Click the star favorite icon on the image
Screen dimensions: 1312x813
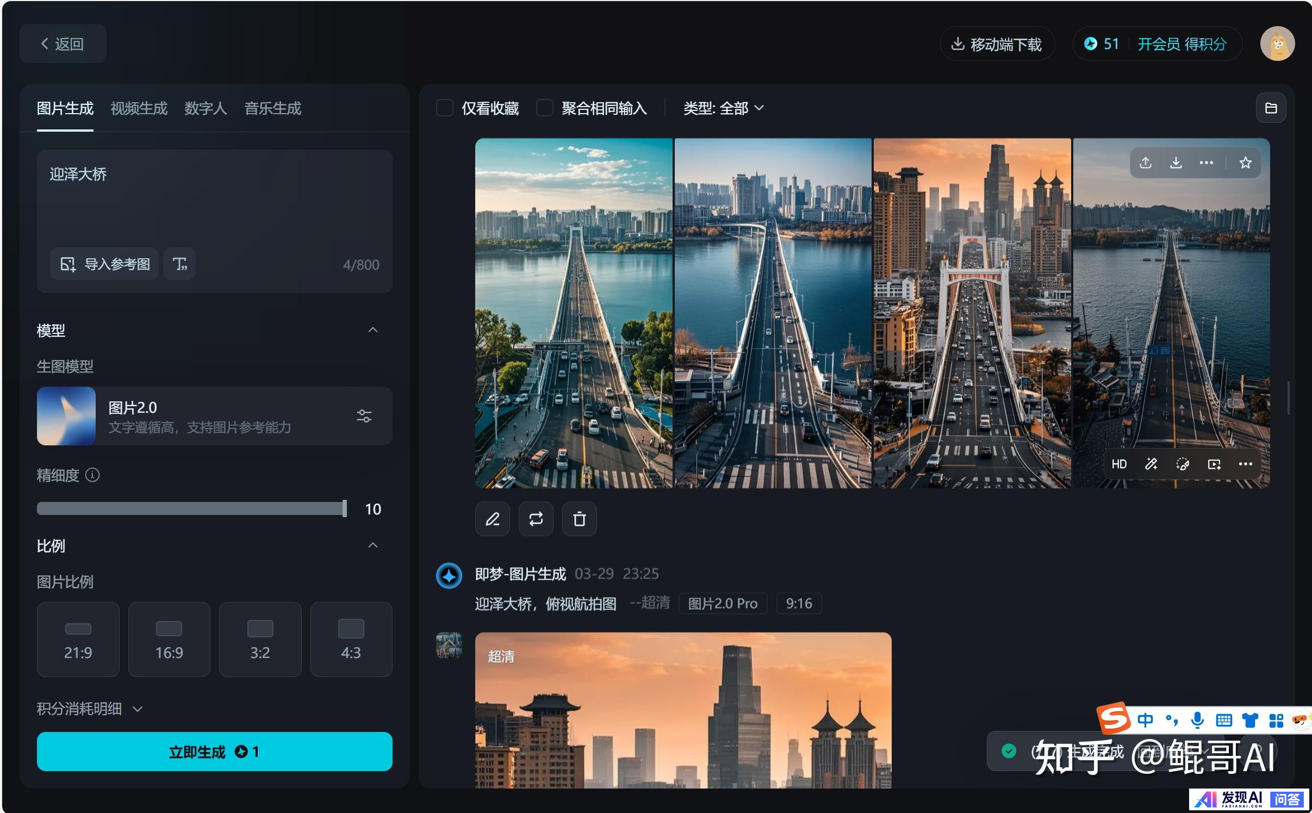tap(1245, 163)
